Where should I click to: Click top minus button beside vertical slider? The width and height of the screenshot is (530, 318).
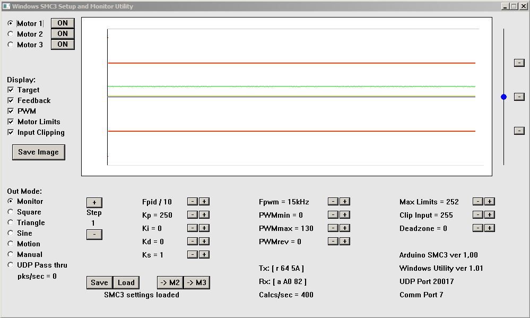tap(519, 63)
